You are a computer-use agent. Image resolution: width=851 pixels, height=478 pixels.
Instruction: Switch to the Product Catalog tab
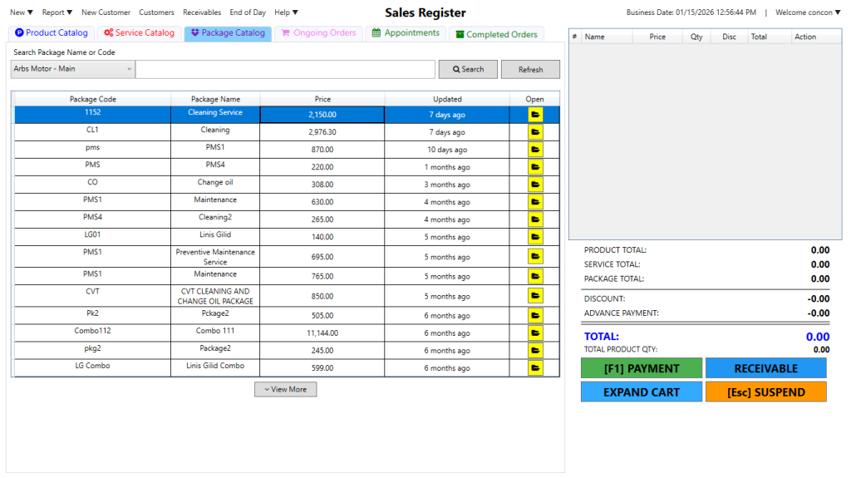[52, 33]
